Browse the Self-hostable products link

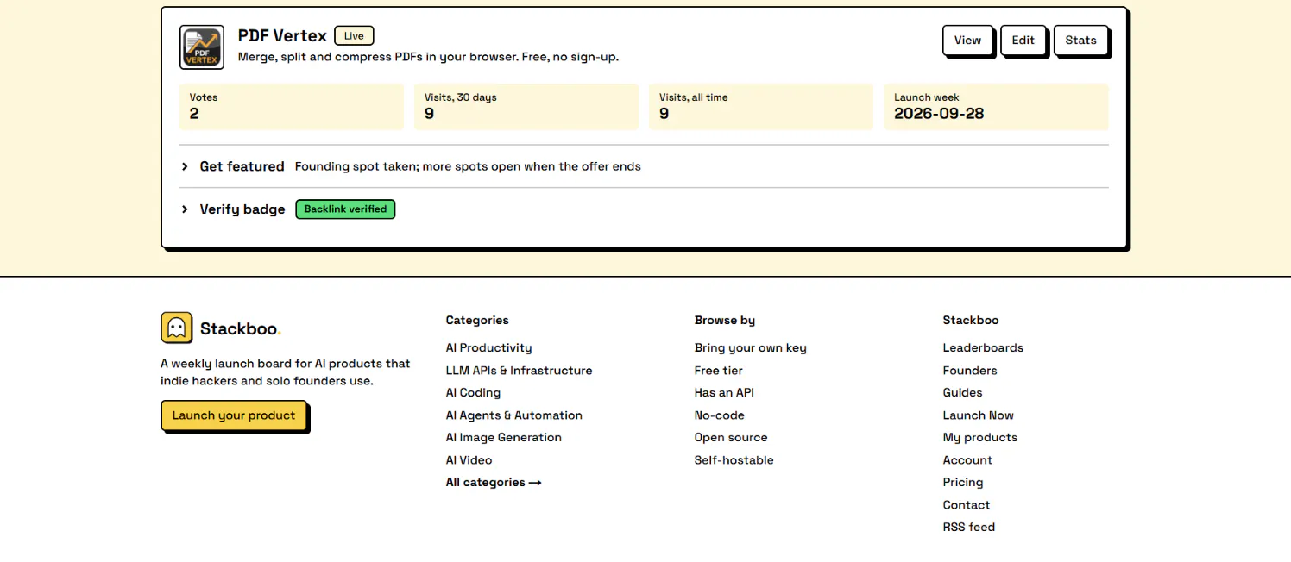734,460
